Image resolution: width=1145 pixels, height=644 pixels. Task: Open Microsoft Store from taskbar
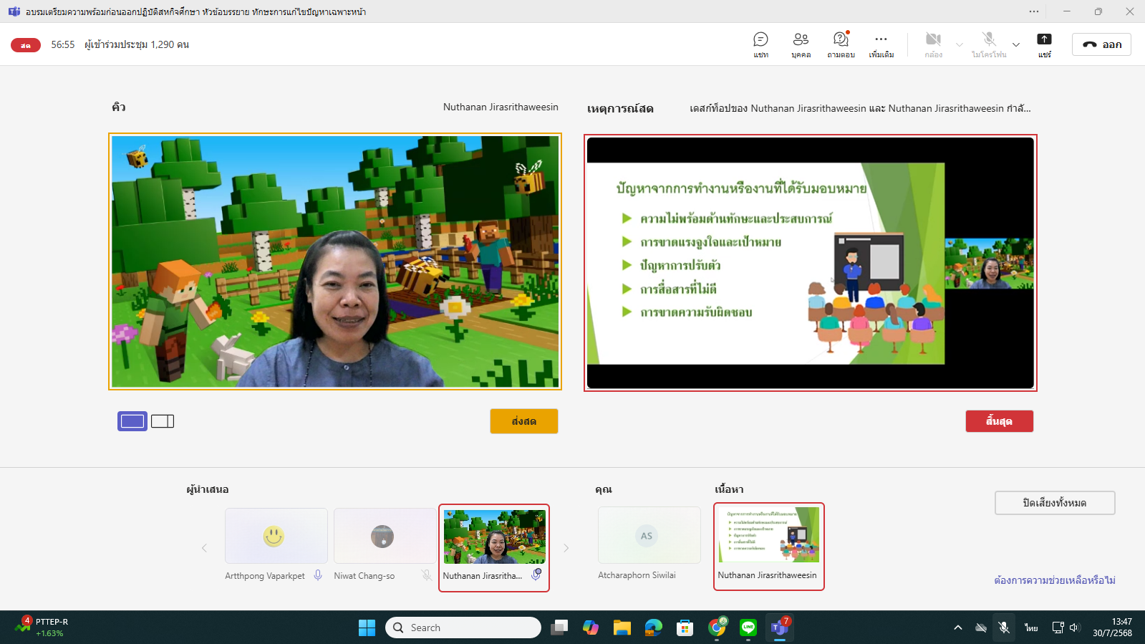point(685,628)
